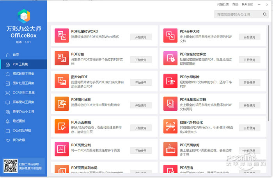The image size is (273, 178).
Task: Click the 版本：3.0.1 version text
Action: click(x=23, y=42)
